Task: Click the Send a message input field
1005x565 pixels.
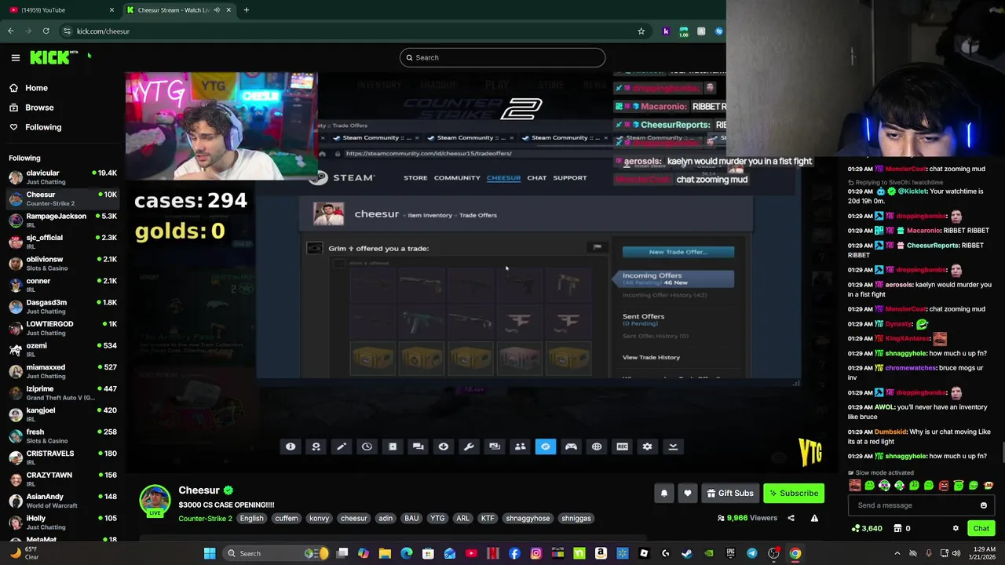Action: [x=922, y=505]
